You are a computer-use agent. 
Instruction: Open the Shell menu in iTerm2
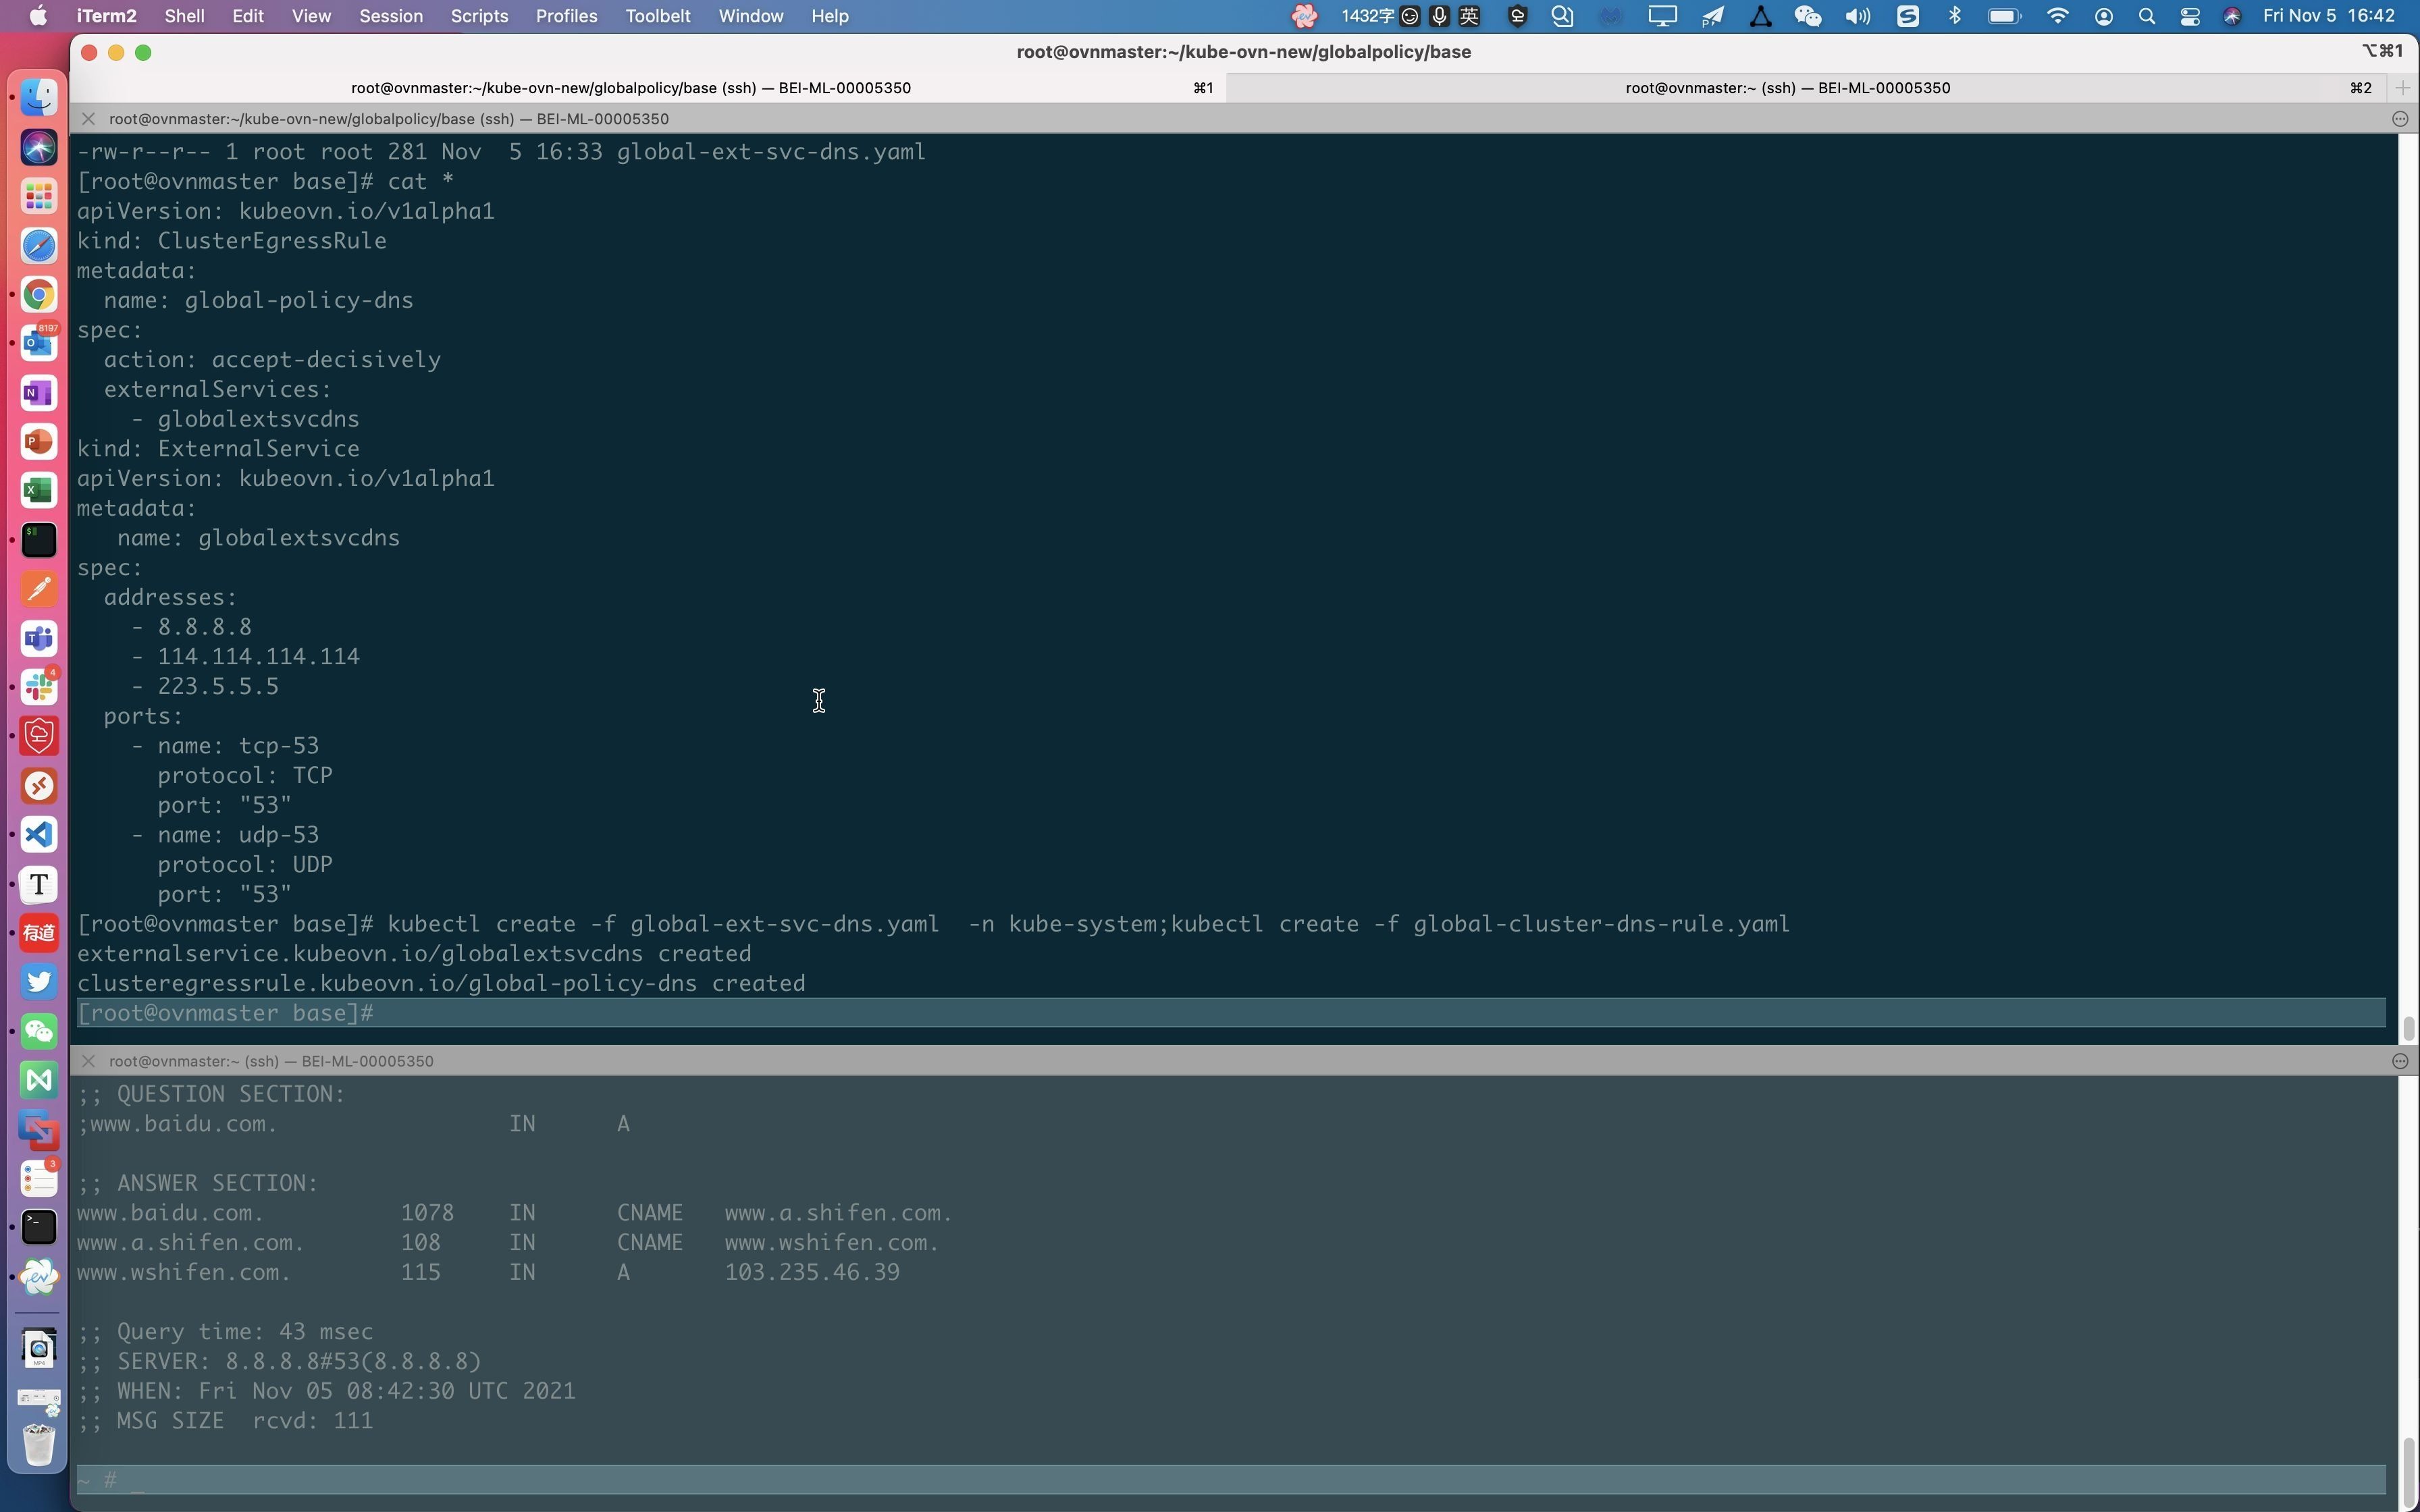pos(185,16)
